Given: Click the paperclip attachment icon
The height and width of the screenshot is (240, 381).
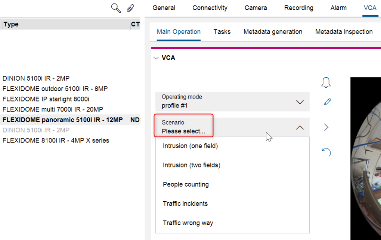Looking at the screenshot, I should pos(130,8).
